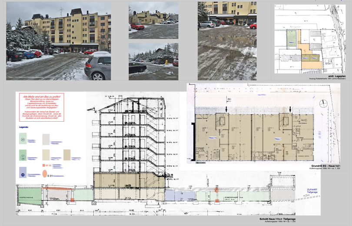Click the amtl. Lageplan site map
The width and height of the screenshot is (352, 226).
coord(309,38)
